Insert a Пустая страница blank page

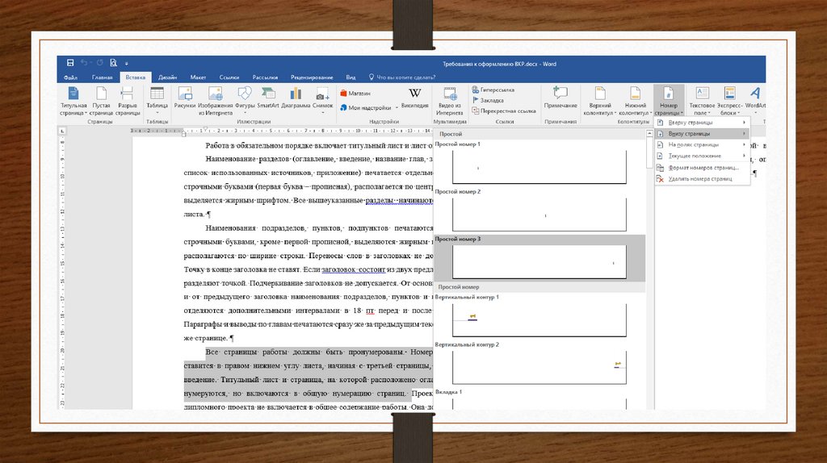point(101,101)
